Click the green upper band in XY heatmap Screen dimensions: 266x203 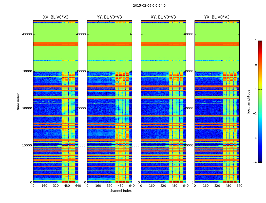(155, 33)
